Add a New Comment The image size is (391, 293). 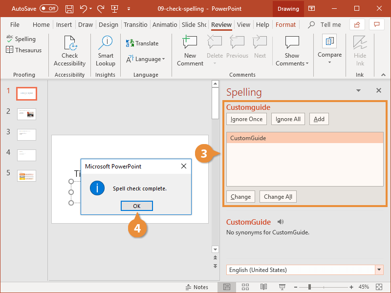click(x=190, y=51)
